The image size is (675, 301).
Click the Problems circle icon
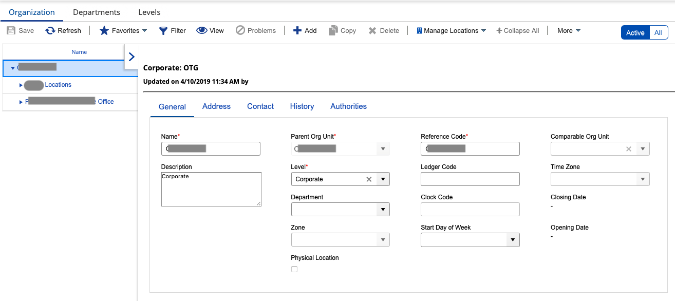(x=240, y=31)
